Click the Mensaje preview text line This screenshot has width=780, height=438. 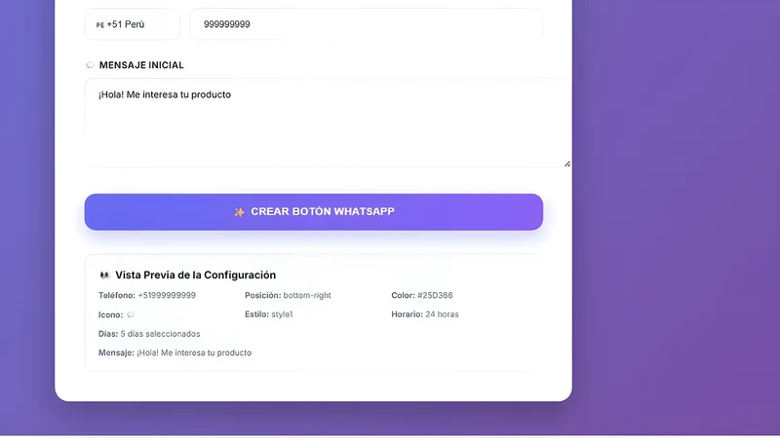click(x=175, y=352)
